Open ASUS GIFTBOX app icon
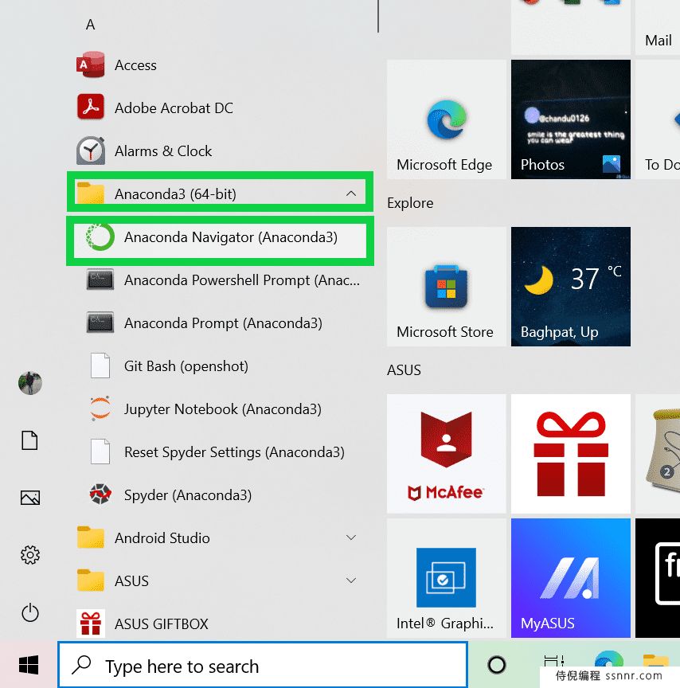 point(90,623)
